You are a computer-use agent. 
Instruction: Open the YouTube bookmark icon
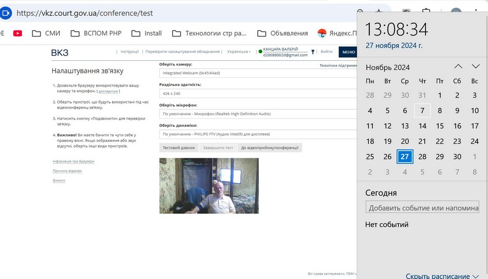pyautogui.click(x=18, y=33)
